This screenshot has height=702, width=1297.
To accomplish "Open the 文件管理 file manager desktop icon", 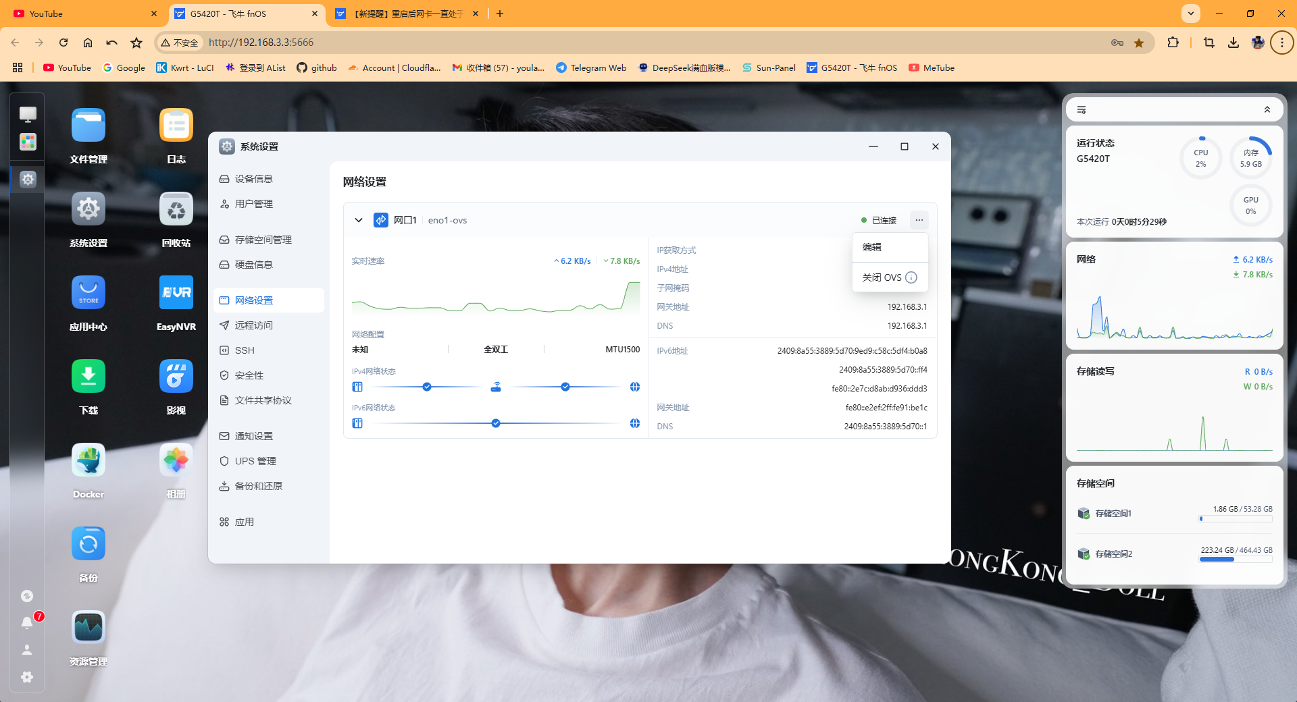I will coord(88,126).
